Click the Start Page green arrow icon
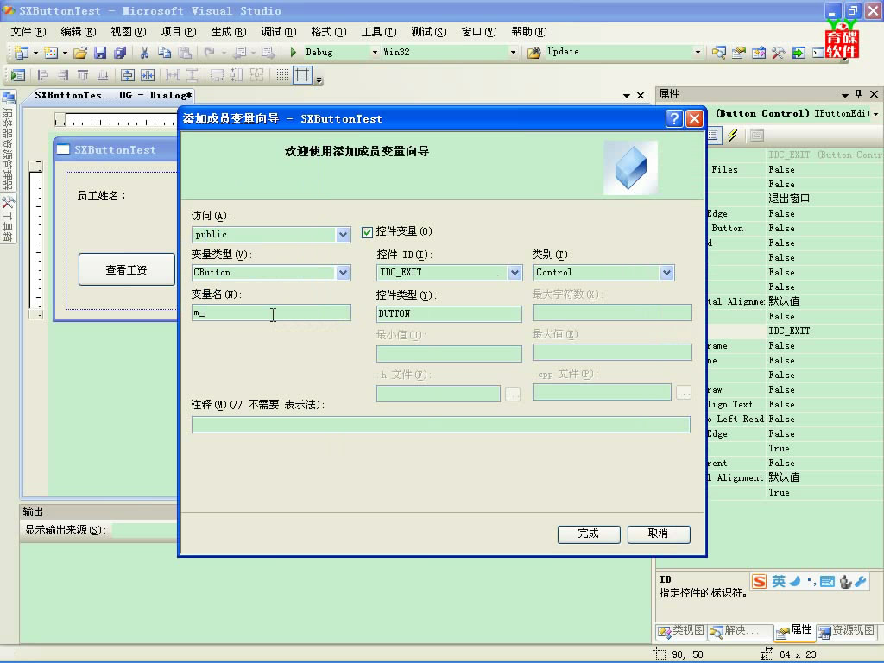The width and height of the screenshot is (884, 663). [799, 53]
